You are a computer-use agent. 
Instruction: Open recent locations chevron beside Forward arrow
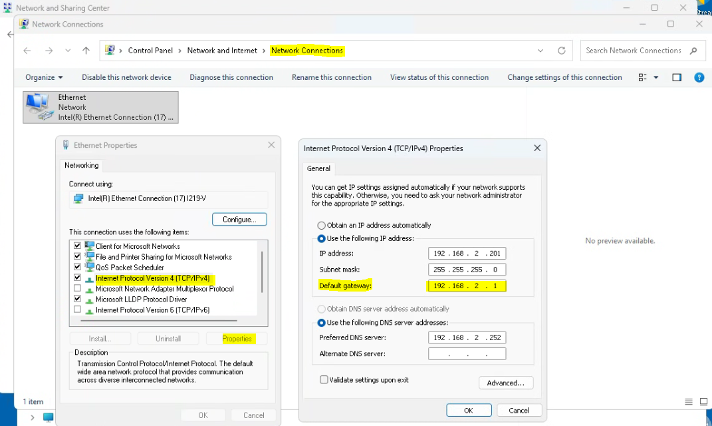[x=68, y=51]
